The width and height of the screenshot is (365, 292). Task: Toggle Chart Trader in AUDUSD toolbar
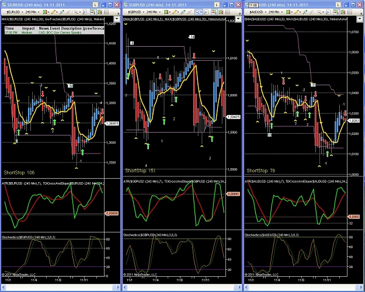[336, 12]
